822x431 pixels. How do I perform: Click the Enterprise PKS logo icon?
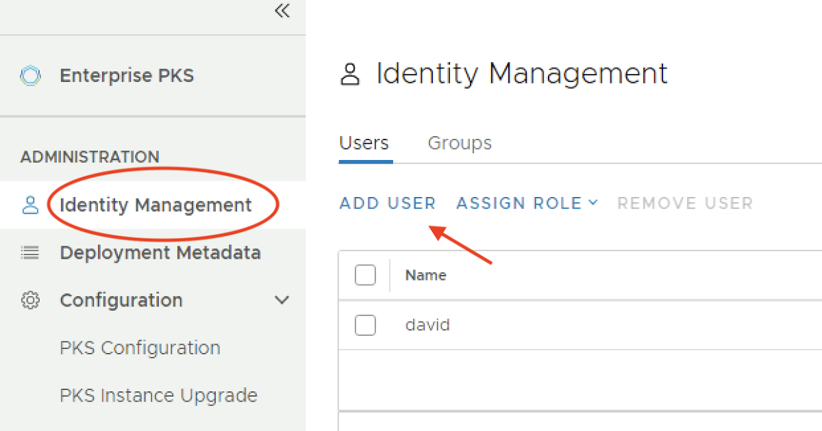pos(31,75)
